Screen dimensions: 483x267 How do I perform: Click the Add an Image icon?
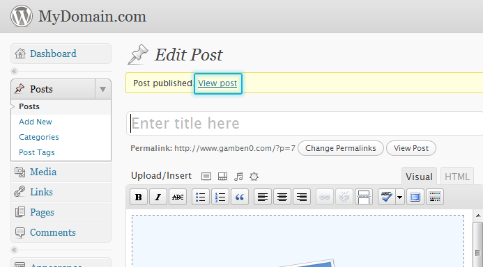(x=206, y=177)
